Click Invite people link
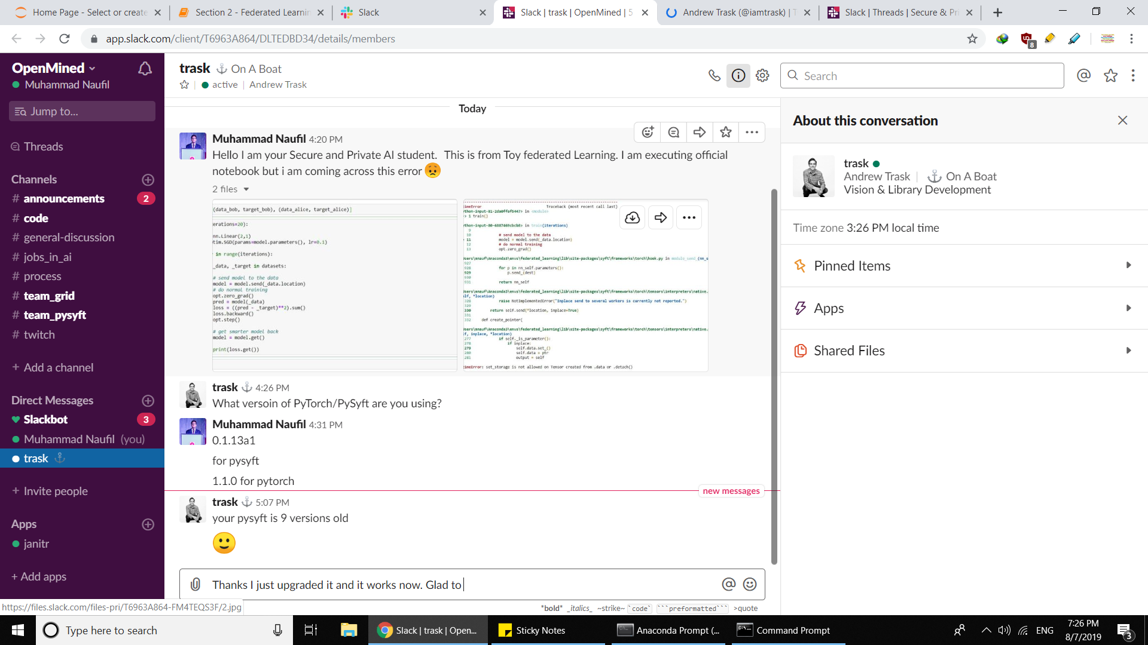 click(x=55, y=491)
